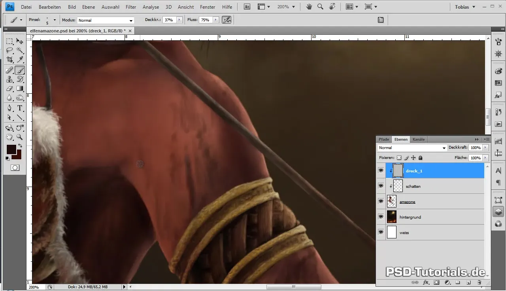Open the Pinsel brush preset picker
Viewport: 506px width, 291px height.
55,20
